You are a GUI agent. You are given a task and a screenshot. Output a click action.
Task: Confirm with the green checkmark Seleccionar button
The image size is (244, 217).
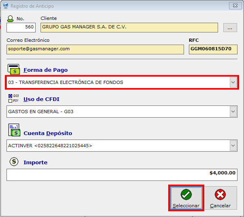186,198
